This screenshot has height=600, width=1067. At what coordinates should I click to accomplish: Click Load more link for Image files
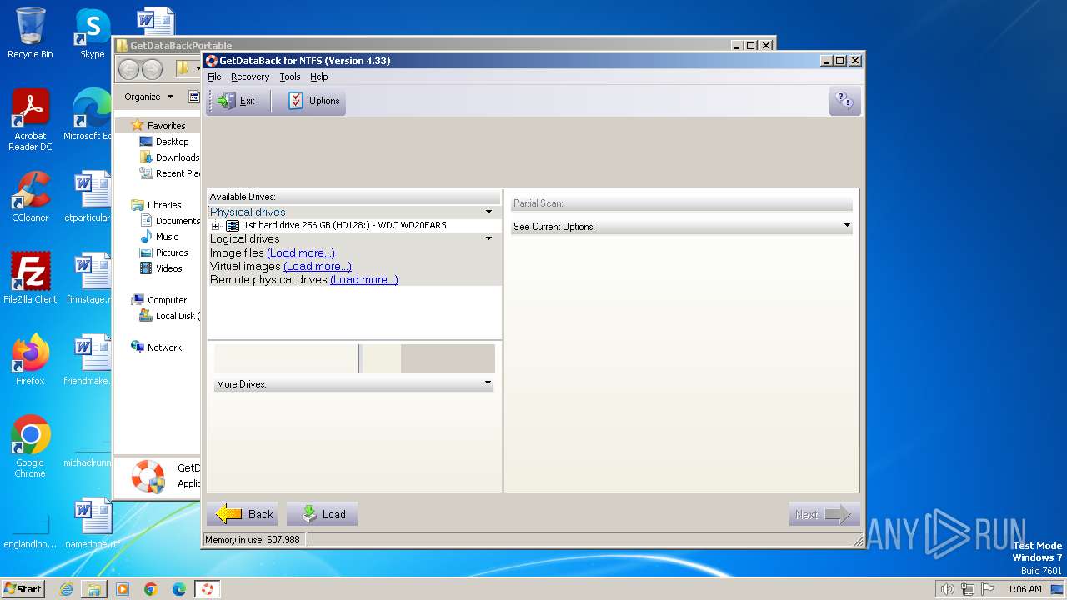coord(301,252)
